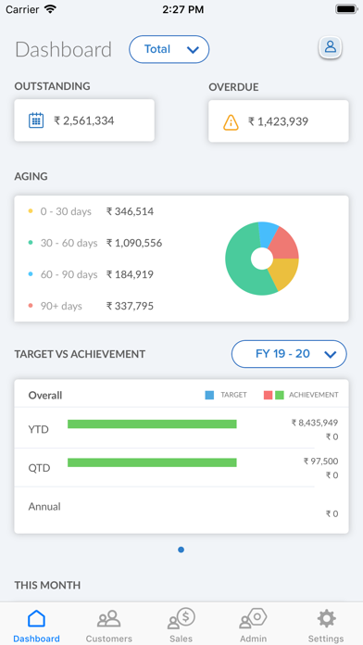Click the YTD green progress bar

(152, 424)
